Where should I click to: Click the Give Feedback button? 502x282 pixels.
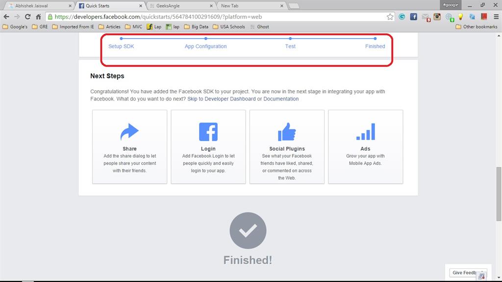click(468, 273)
